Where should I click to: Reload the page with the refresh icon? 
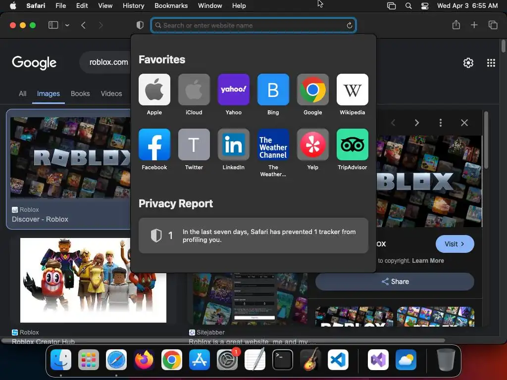point(349,25)
